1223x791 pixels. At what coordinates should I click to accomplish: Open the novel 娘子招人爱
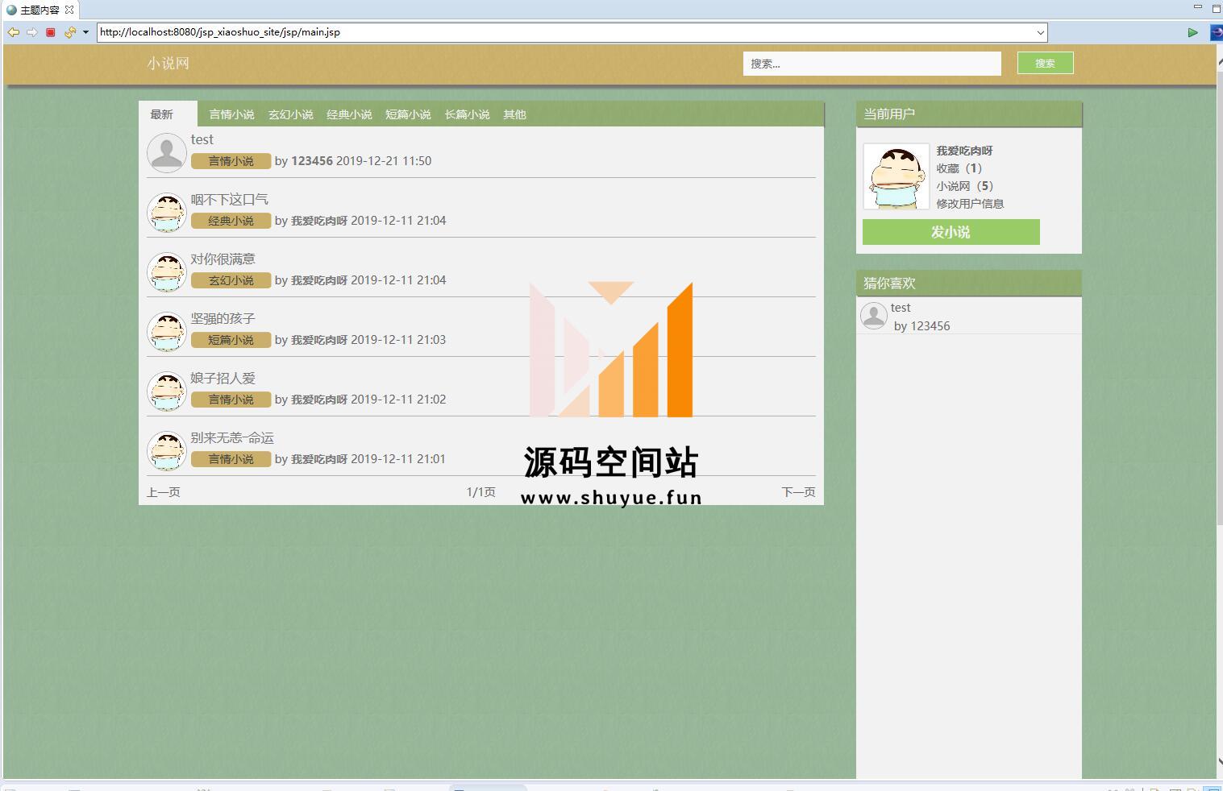pyautogui.click(x=223, y=378)
